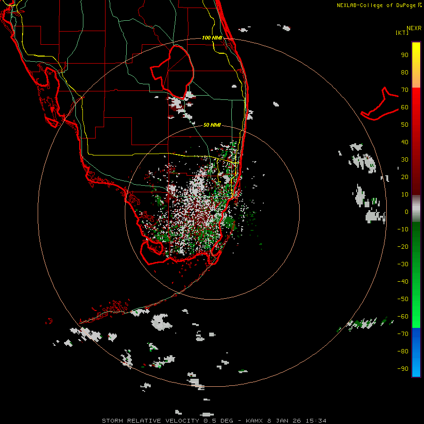424x424 pixels.
Task: Click the -90 value on velocity scale
Action: [x=403, y=369]
